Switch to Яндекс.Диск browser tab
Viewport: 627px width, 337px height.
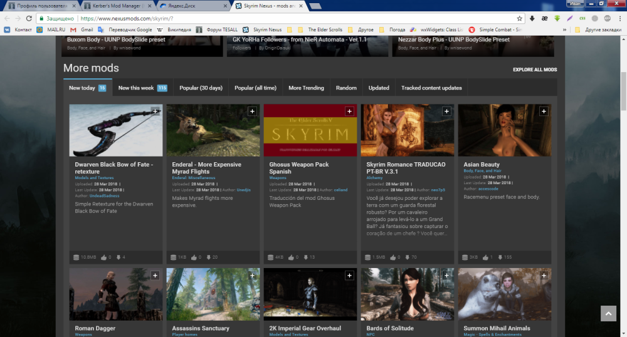point(192,6)
